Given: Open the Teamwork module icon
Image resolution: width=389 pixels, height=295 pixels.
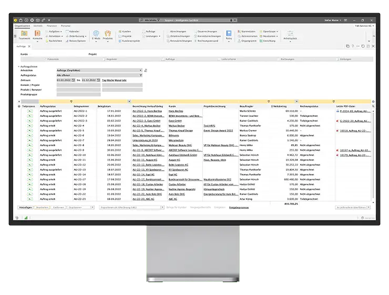Looking at the screenshot, I should (x=24, y=35).
